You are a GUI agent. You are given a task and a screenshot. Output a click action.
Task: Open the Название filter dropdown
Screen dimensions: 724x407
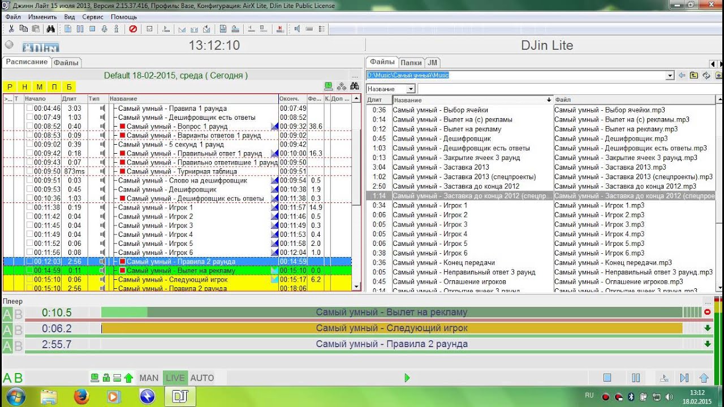click(x=411, y=89)
